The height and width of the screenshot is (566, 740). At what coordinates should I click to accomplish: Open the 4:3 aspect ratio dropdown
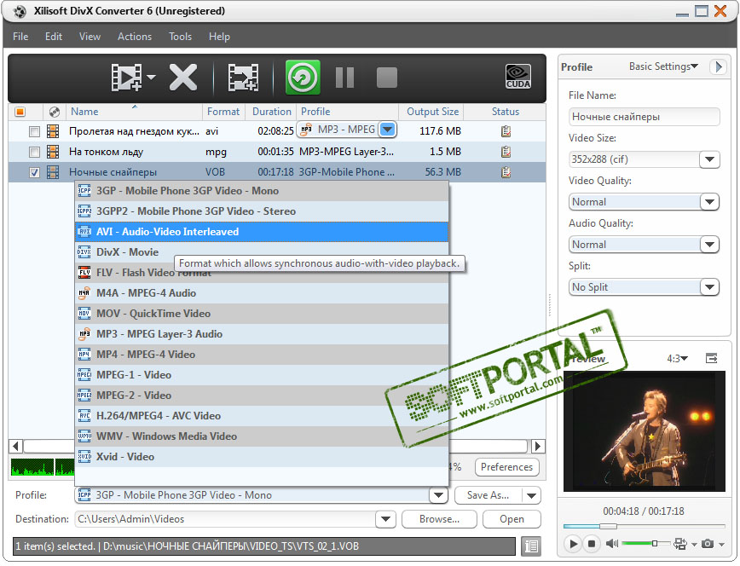(677, 359)
